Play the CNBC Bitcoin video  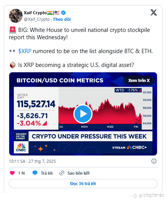pos(83,114)
